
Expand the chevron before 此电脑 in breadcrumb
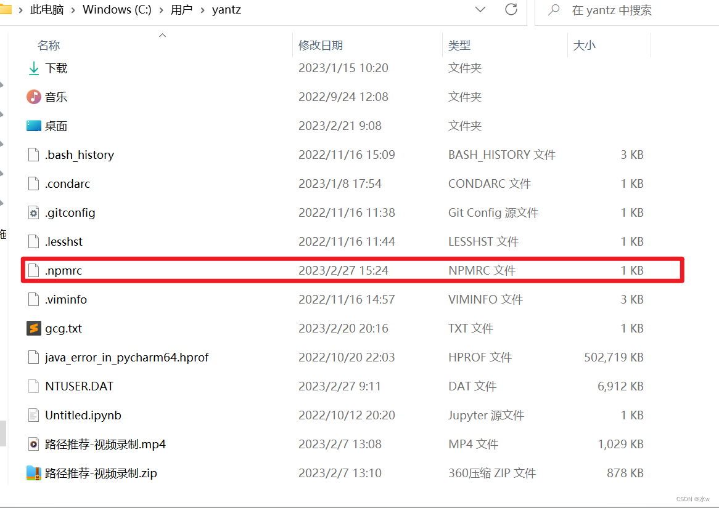click(x=20, y=10)
